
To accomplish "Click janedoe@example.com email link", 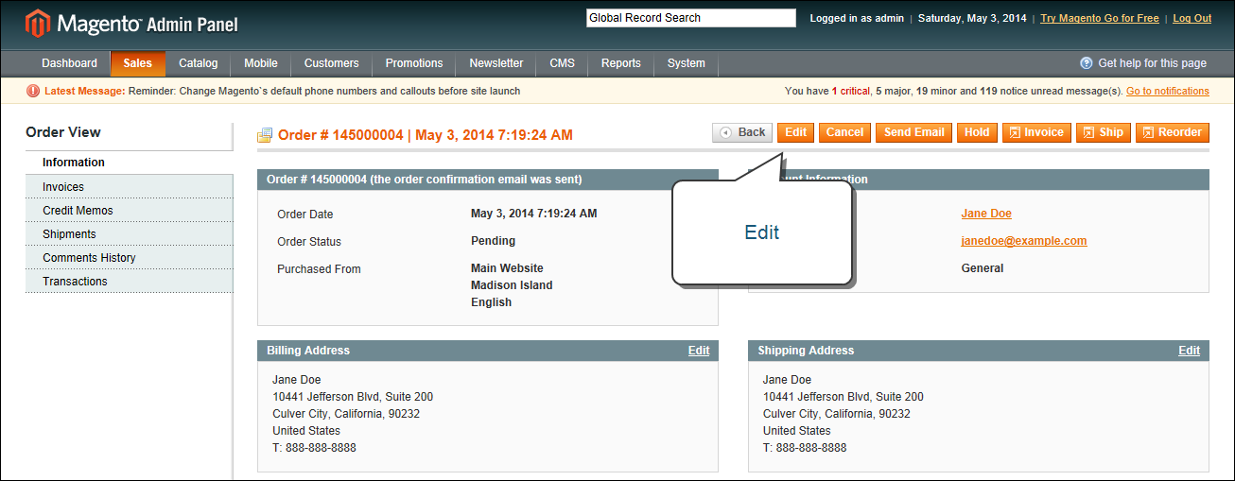I will [1024, 241].
